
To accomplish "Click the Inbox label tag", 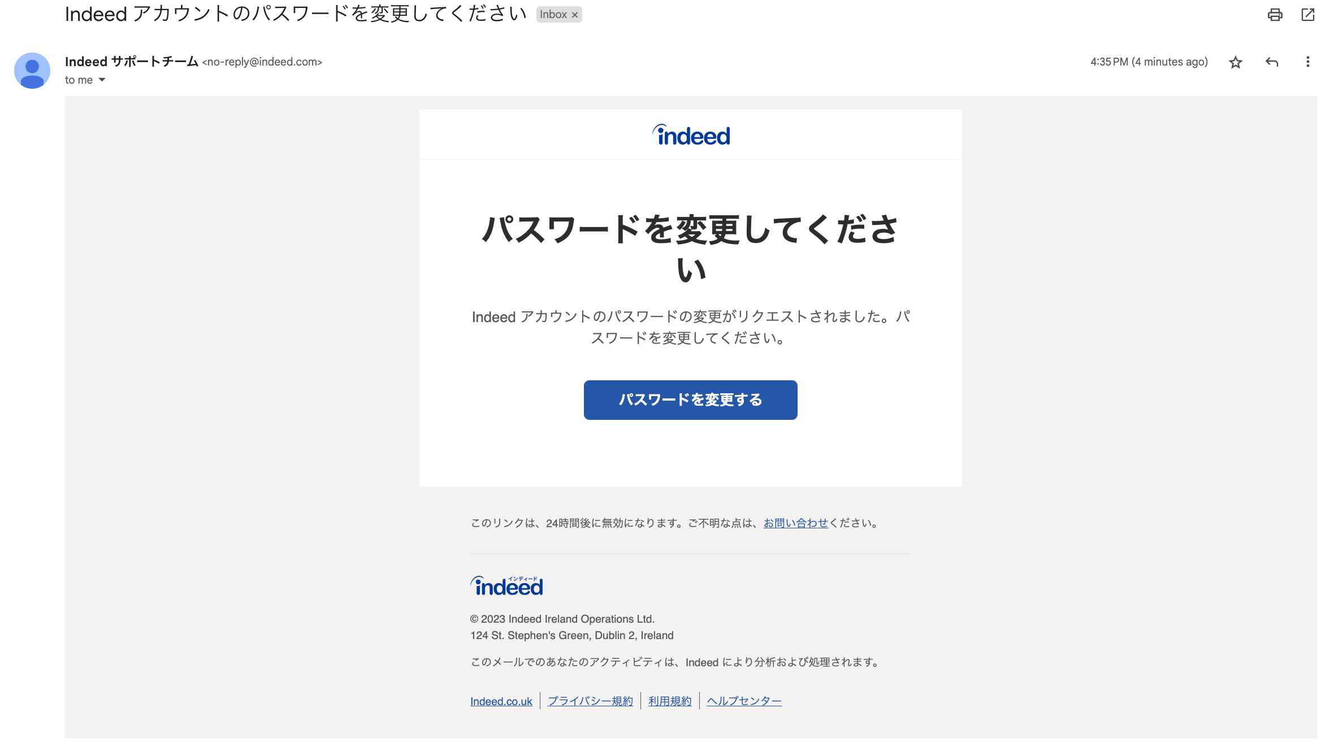I will pos(553,15).
